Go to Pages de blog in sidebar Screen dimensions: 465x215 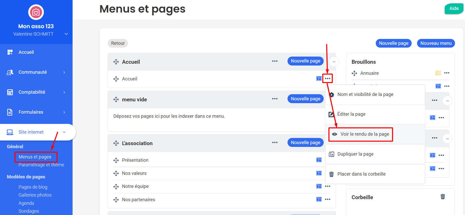click(33, 187)
